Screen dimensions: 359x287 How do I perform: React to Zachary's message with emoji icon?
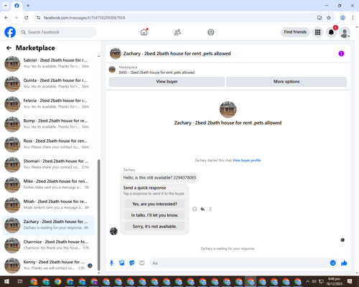tap(195, 209)
